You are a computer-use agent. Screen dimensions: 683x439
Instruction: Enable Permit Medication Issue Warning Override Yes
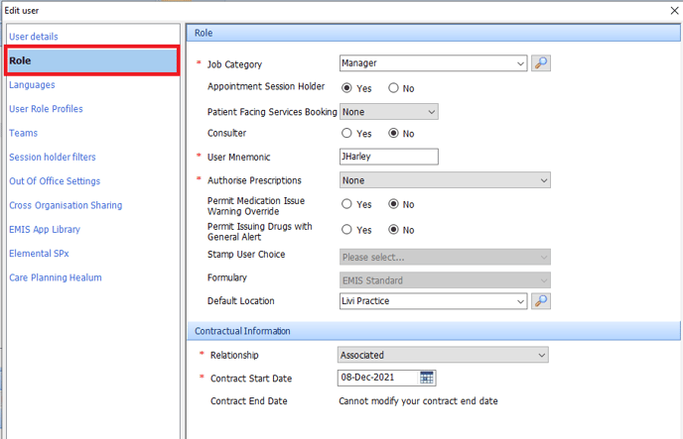click(x=346, y=204)
